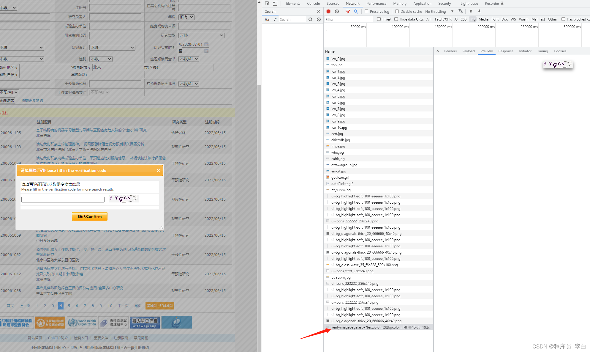
Task: Open the 年份 所有 dropdown
Action: (x=186, y=17)
